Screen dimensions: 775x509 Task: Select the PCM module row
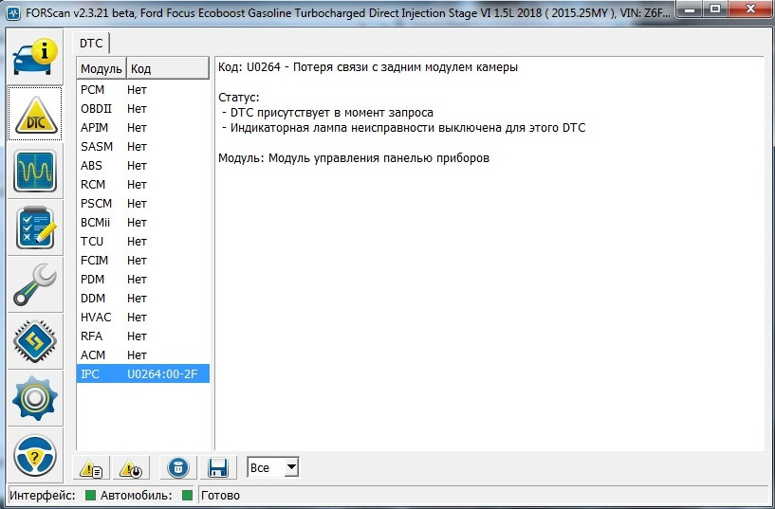(143, 90)
